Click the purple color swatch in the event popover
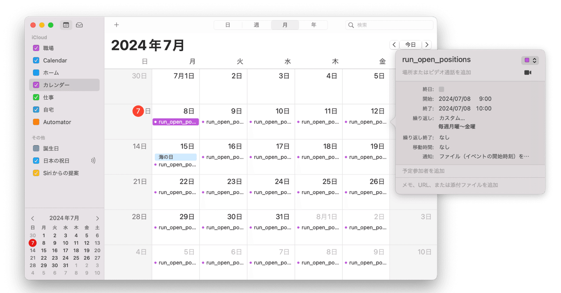 click(527, 60)
